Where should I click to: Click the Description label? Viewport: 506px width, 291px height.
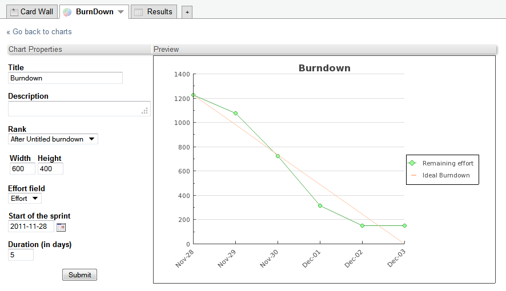28,96
